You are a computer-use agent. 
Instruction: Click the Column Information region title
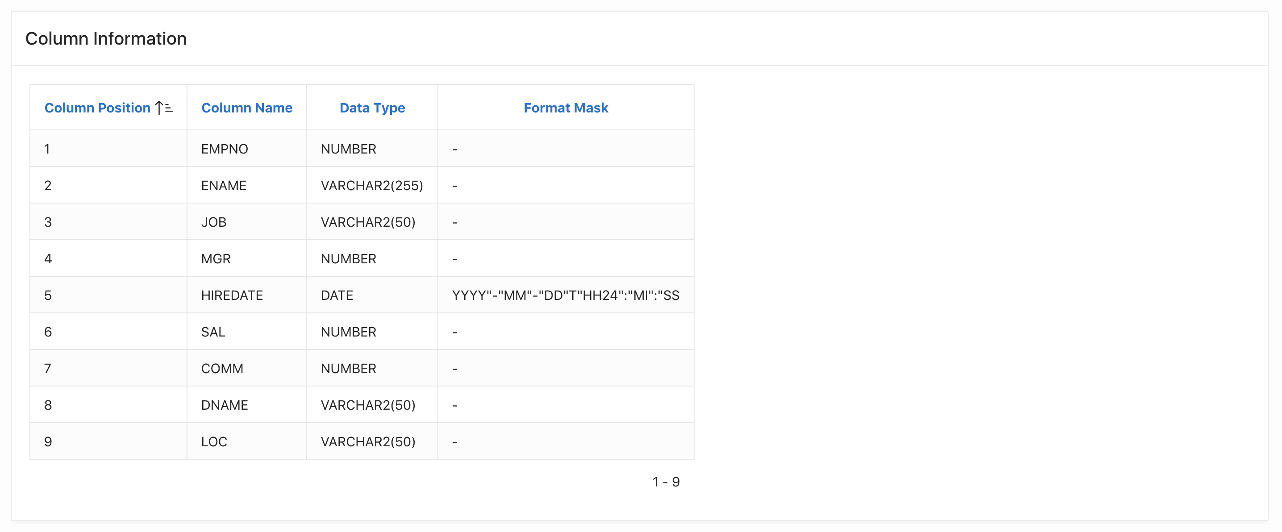(x=106, y=39)
